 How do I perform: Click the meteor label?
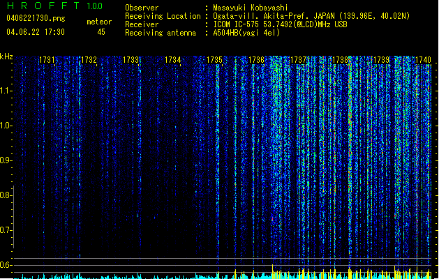coord(99,22)
